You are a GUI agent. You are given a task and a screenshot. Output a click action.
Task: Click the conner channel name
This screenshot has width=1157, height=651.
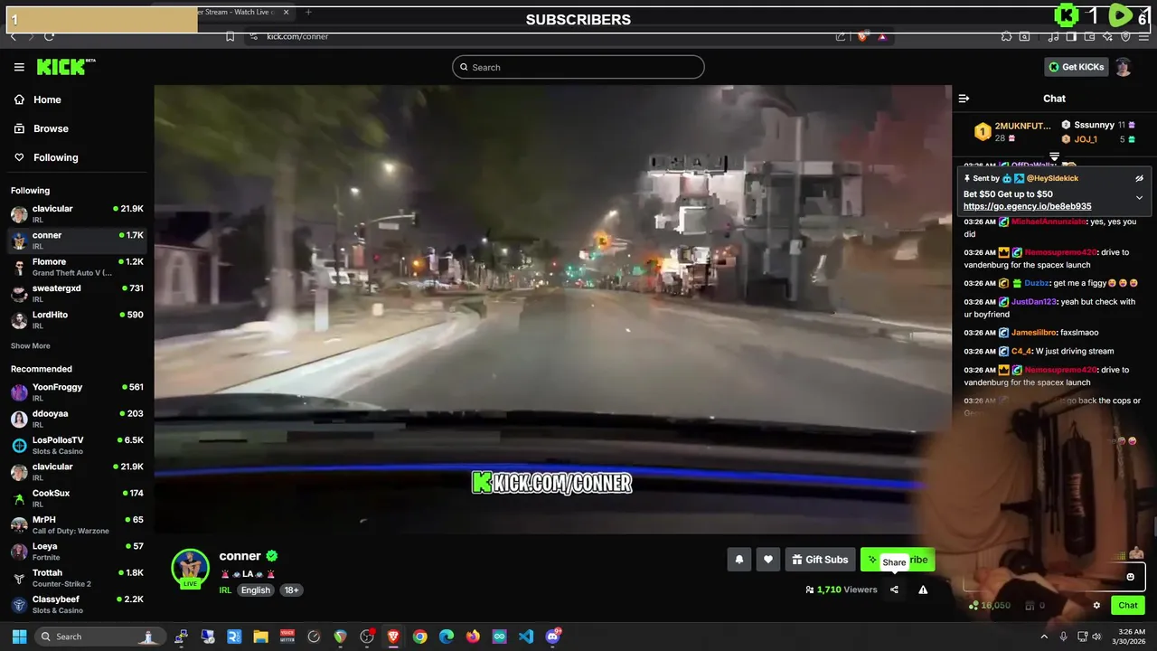(240, 556)
